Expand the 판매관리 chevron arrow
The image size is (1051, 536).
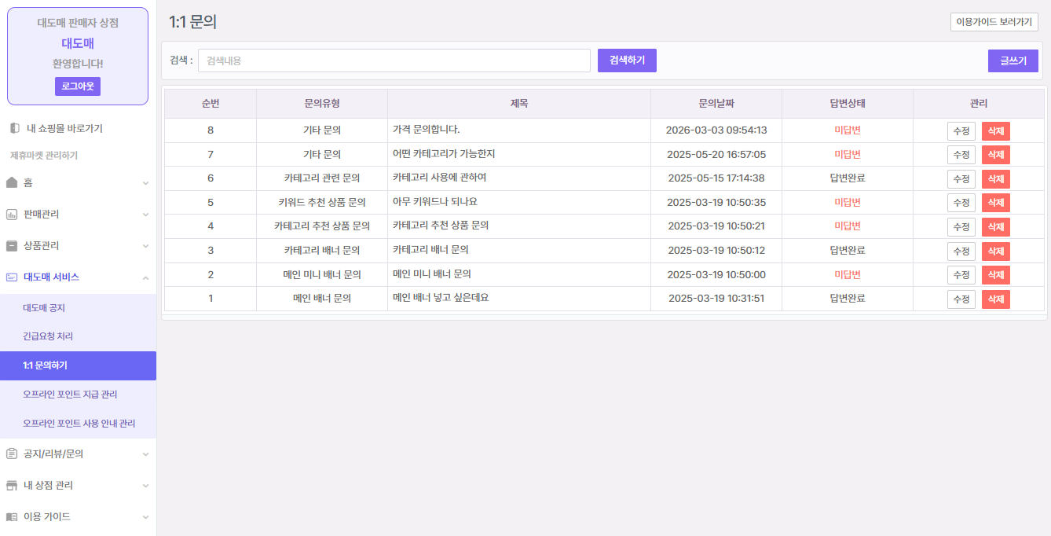145,215
